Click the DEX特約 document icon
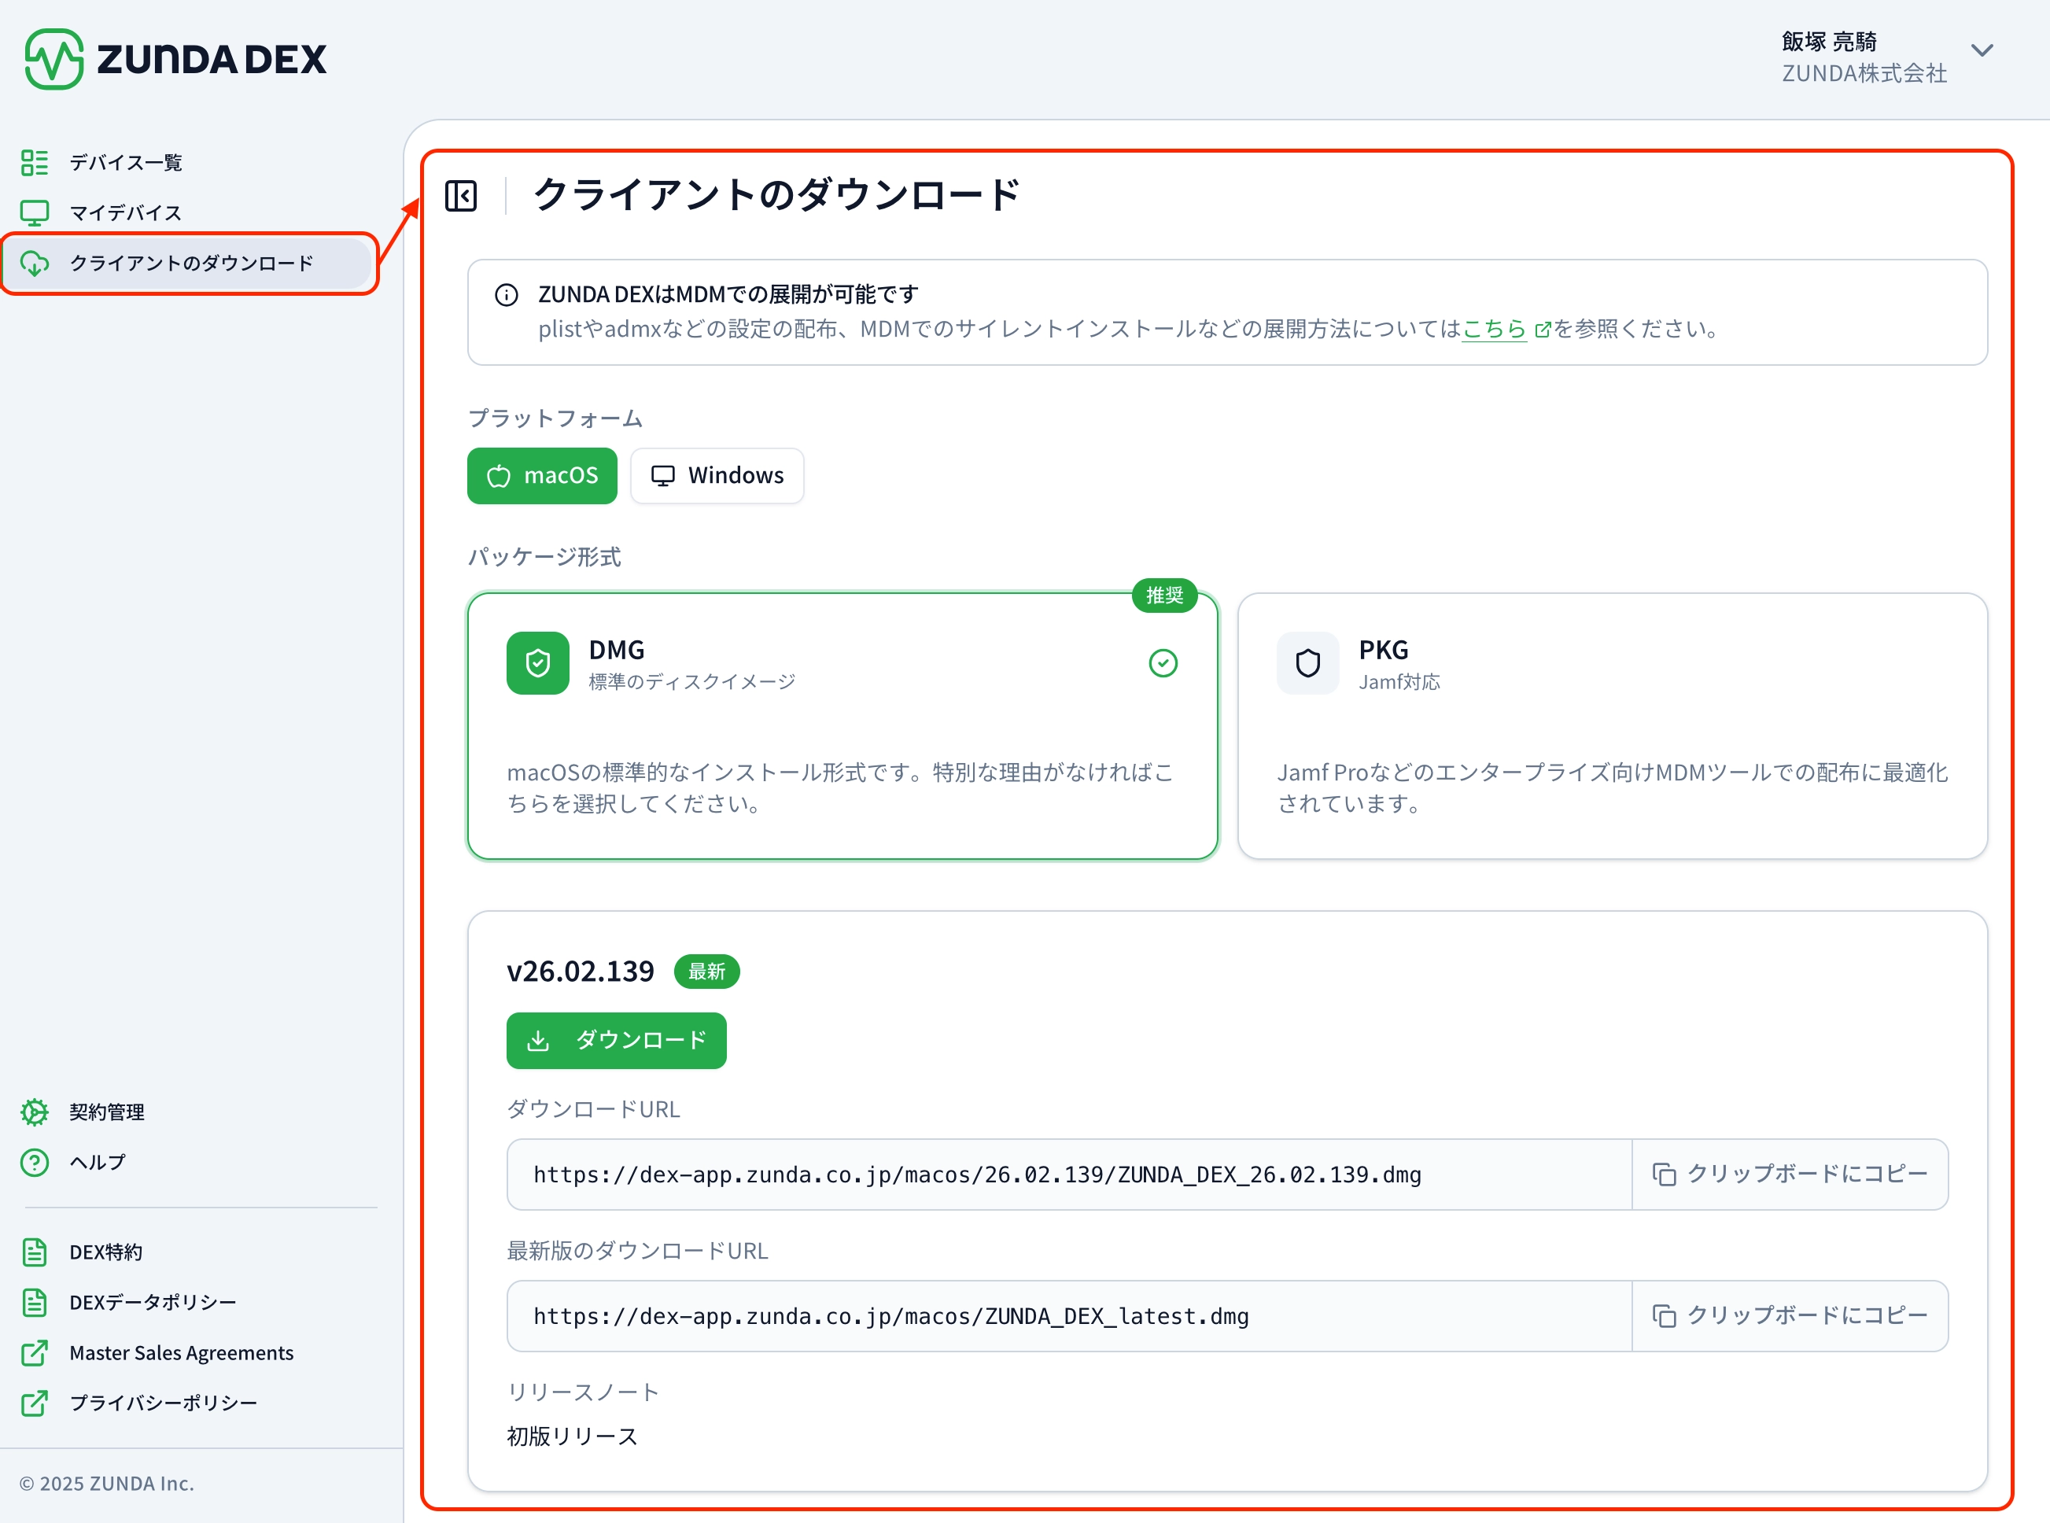 click(35, 1252)
